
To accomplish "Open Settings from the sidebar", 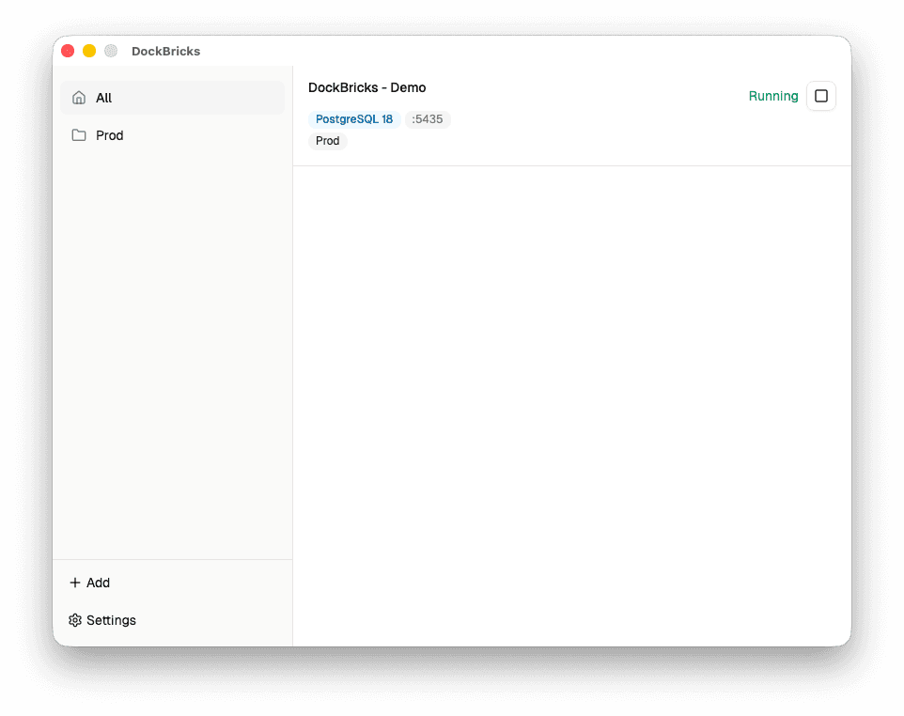I will [x=111, y=620].
